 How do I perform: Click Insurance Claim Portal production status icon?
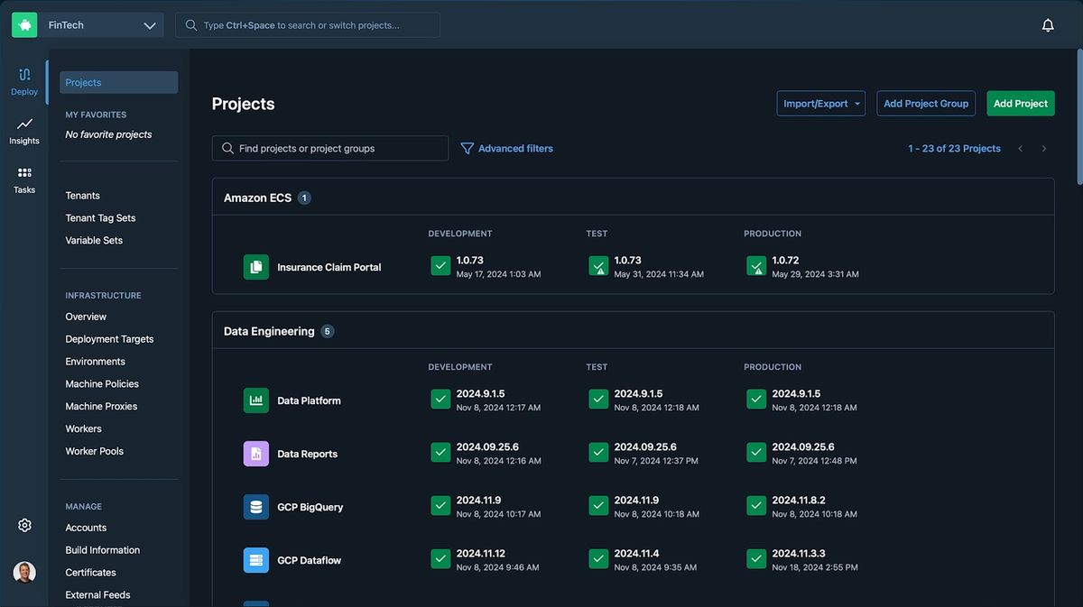756,266
